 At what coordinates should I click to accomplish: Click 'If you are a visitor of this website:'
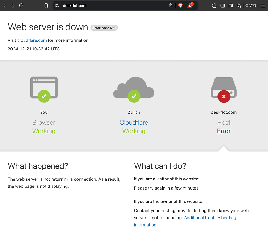[x=167, y=179]
